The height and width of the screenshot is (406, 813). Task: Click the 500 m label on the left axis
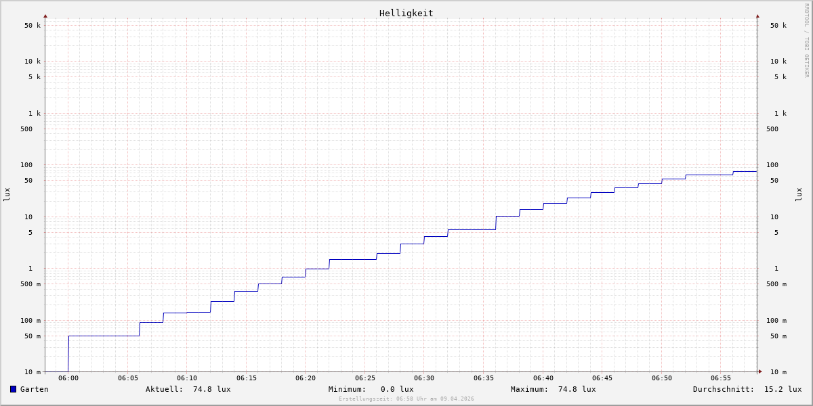tap(30, 284)
